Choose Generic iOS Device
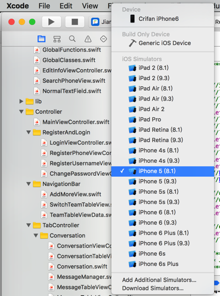220x296 pixels. [163, 43]
